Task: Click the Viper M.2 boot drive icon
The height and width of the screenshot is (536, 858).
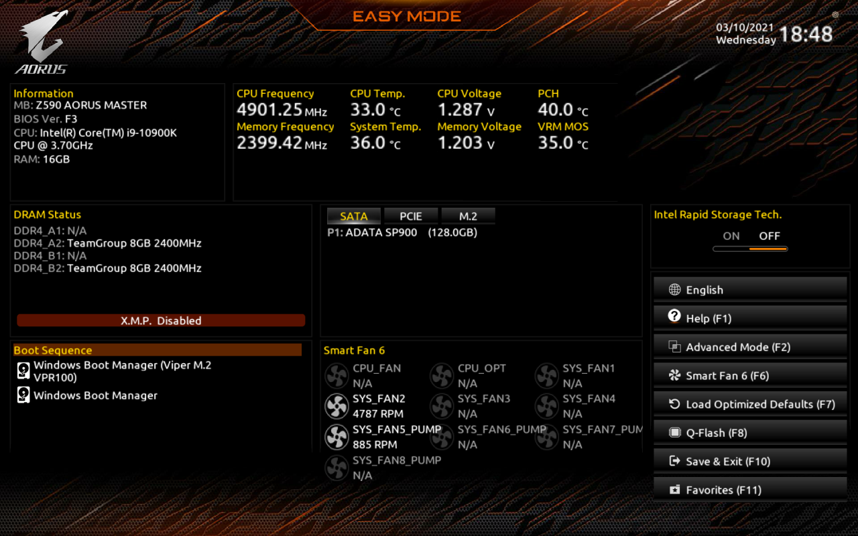Action: coord(23,371)
